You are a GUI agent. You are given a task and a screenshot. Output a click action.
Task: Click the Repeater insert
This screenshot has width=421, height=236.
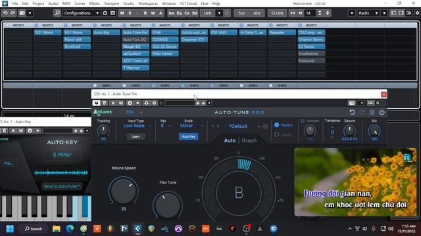[282, 32]
